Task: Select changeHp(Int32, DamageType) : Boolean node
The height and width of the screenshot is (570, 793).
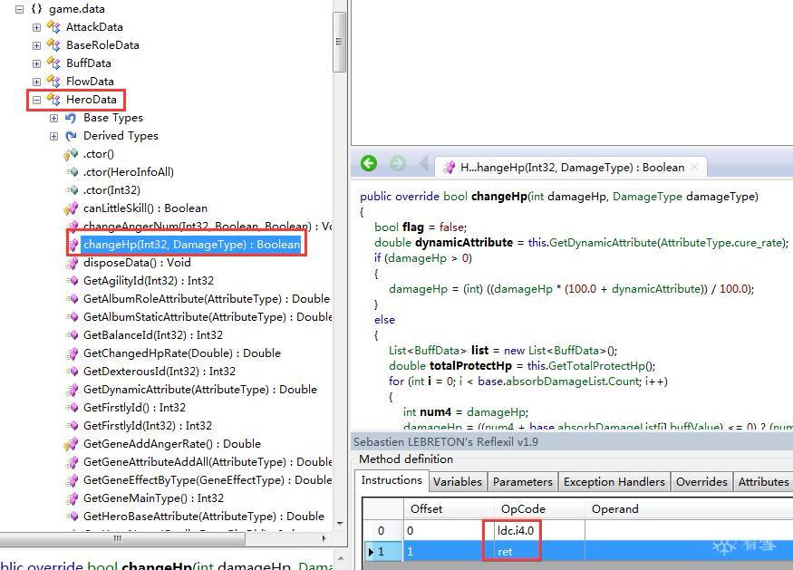Action: (191, 245)
